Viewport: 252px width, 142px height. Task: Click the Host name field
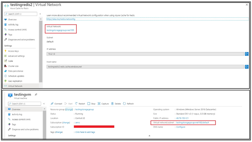click(145, 66)
